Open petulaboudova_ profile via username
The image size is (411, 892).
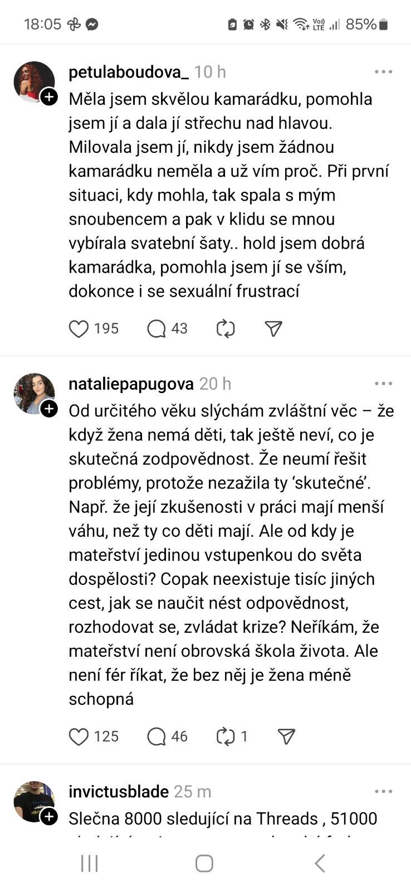tap(129, 72)
